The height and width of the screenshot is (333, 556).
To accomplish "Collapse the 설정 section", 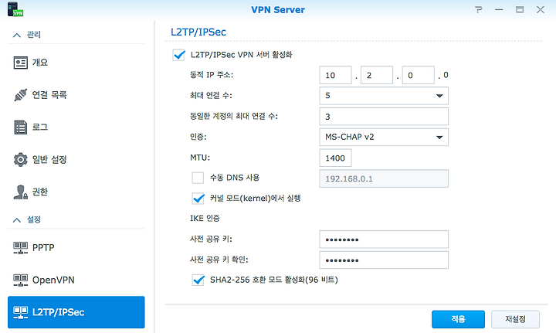I will coord(17,220).
